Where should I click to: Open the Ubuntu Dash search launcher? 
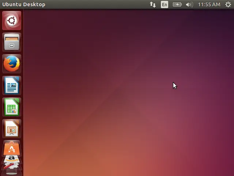[12, 21]
